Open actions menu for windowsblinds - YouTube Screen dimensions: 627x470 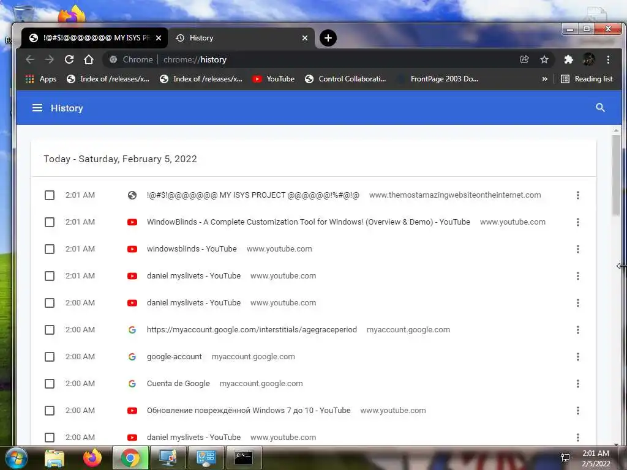(578, 249)
